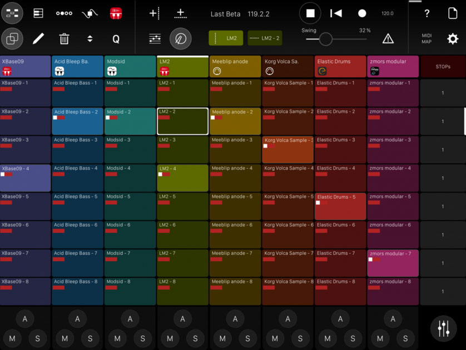Launch scene 1 in first STOPs row
Image resolution: width=466 pixels, height=350 pixels.
[443, 93]
